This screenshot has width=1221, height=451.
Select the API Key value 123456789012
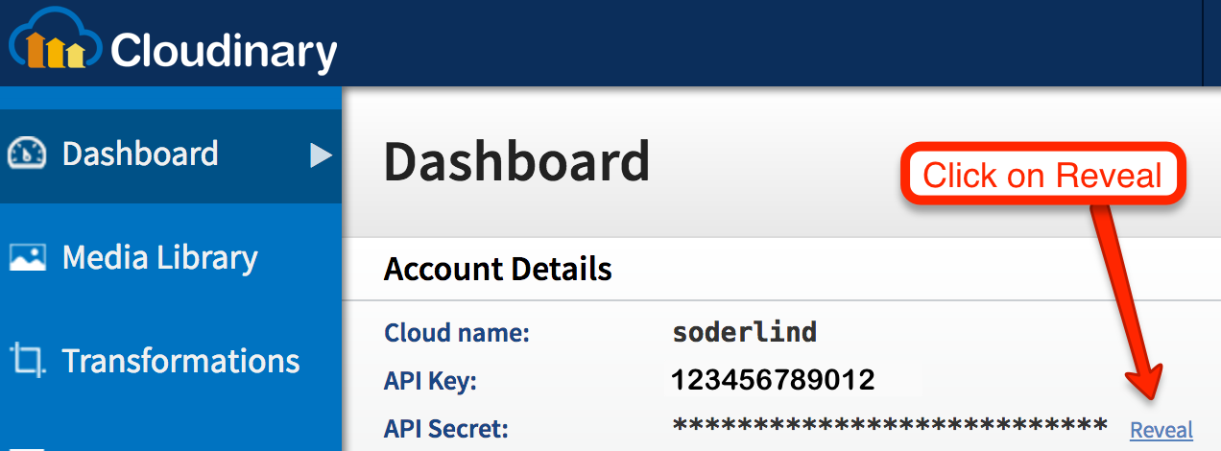774,380
